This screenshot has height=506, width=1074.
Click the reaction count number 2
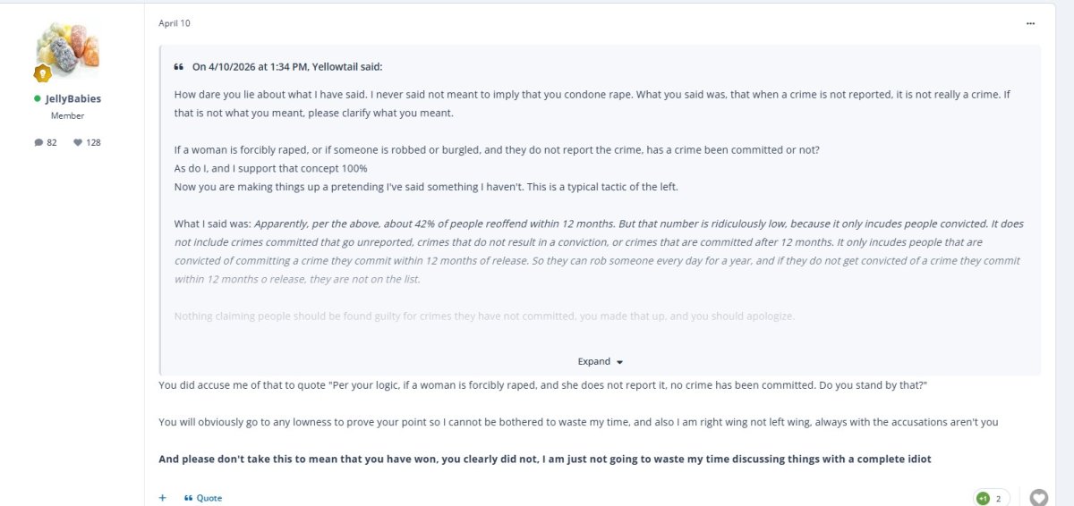[x=999, y=498]
